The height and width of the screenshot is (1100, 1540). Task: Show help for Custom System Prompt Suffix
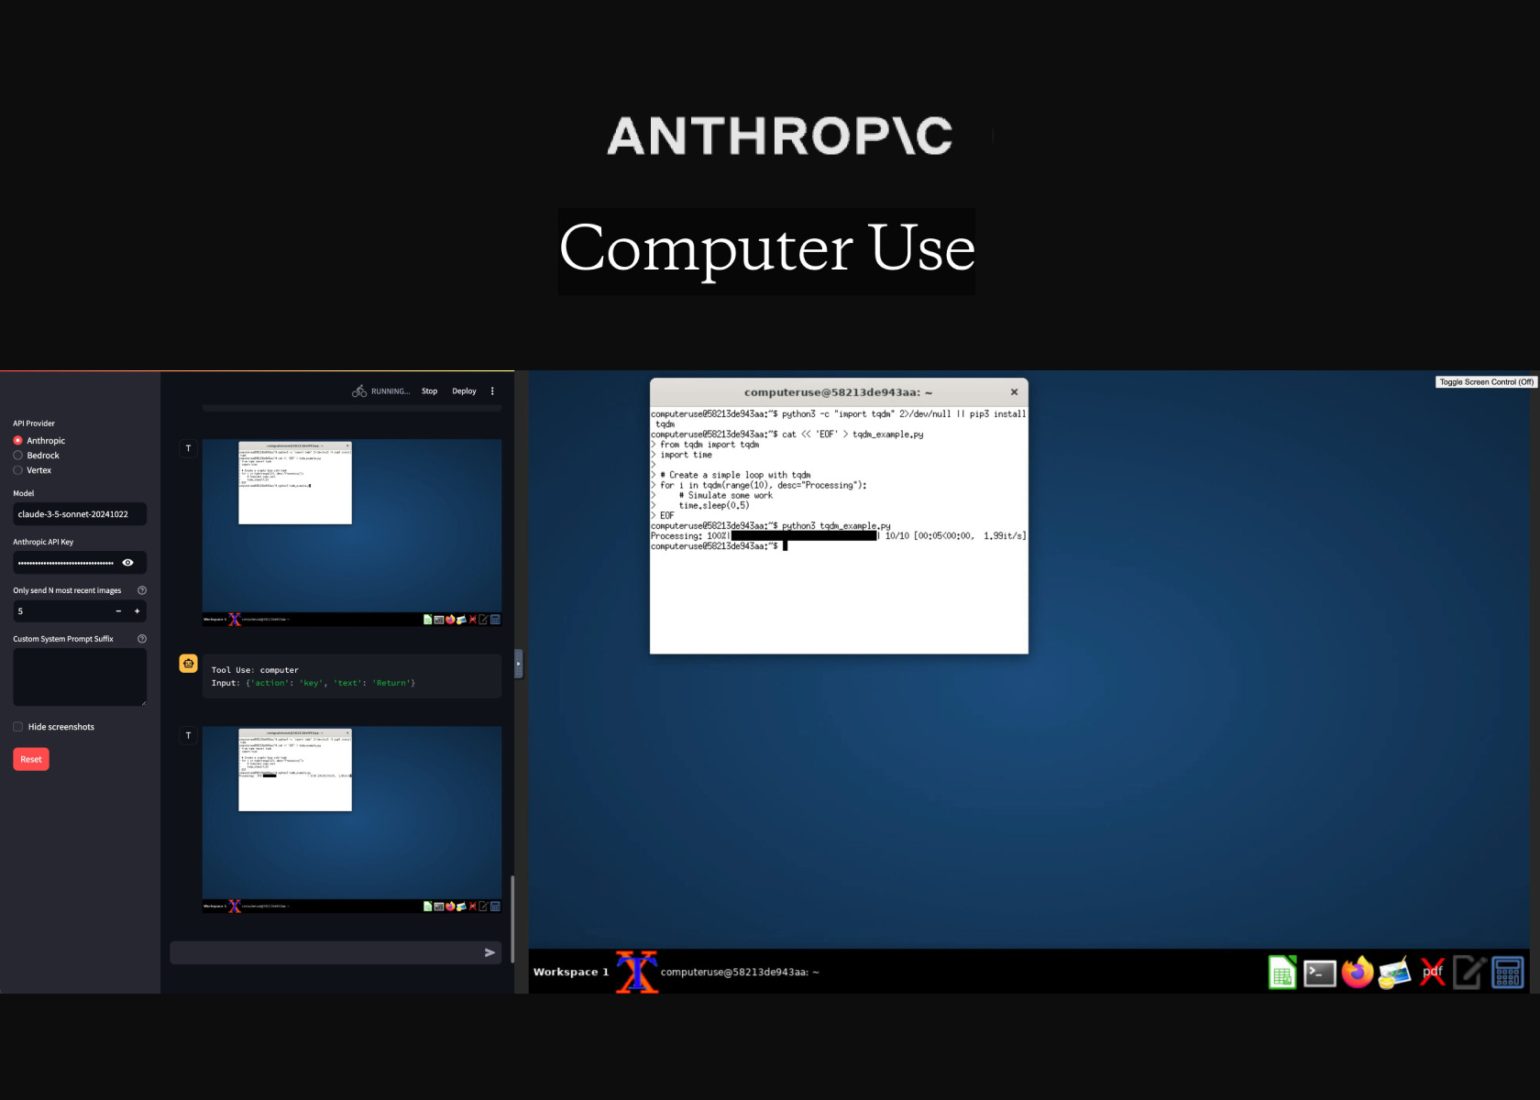pyautogui.click(x=142, y=639)
